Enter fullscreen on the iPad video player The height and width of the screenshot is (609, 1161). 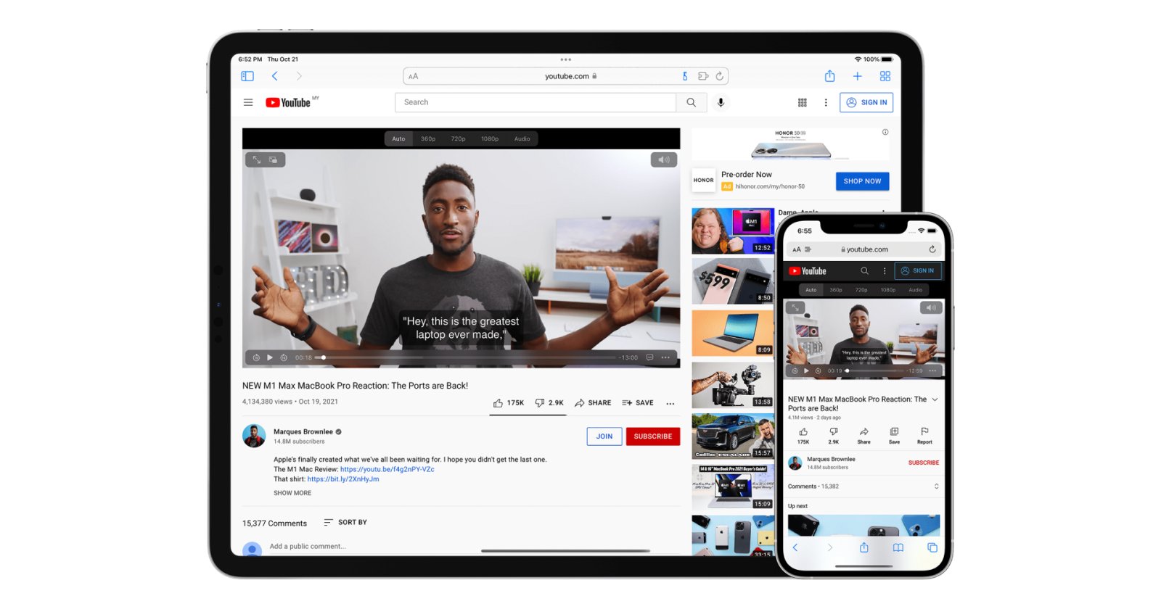(x=257, y=159)
